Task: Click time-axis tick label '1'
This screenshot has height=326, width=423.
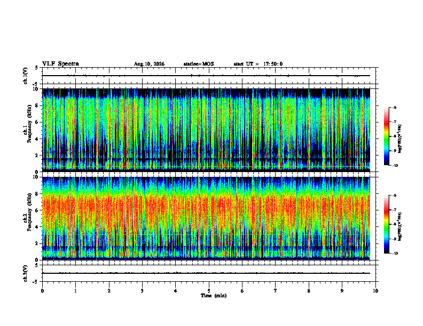Action: coord(76,291)
